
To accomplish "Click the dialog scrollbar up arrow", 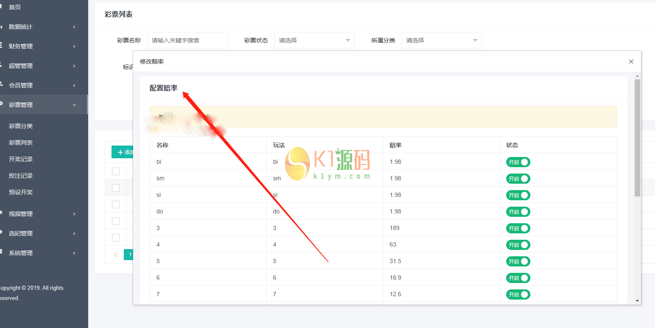I will tap(637, 76).
